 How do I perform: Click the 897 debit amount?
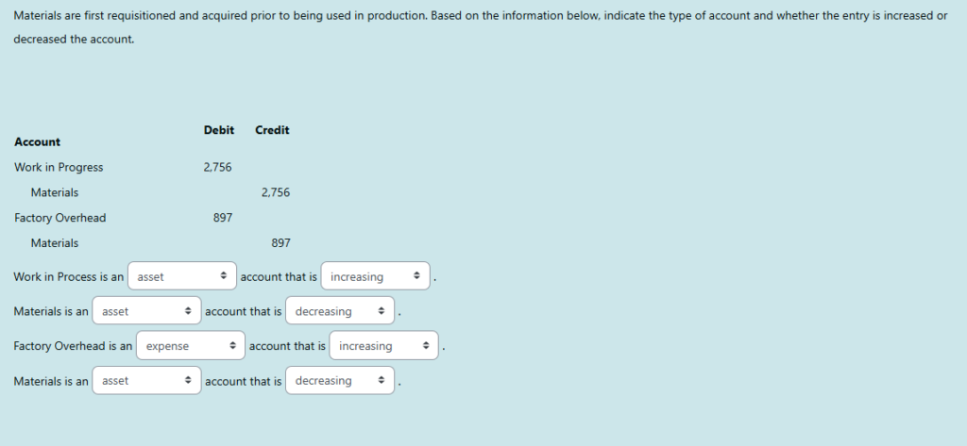223,218
